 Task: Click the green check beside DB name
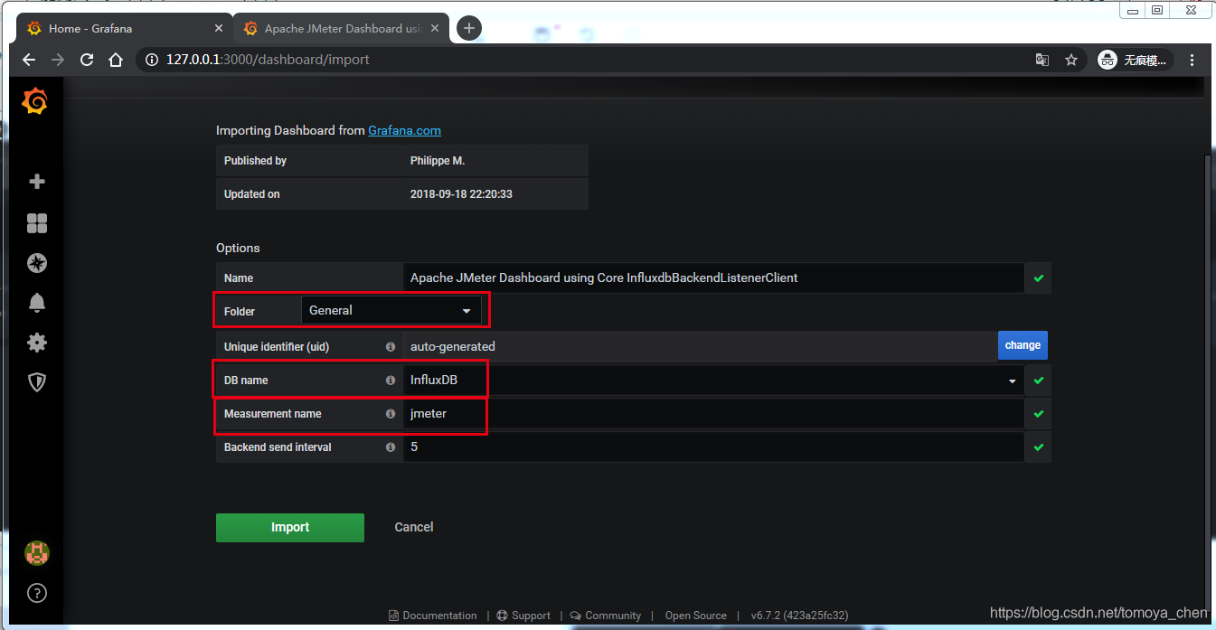[1038, 381]
